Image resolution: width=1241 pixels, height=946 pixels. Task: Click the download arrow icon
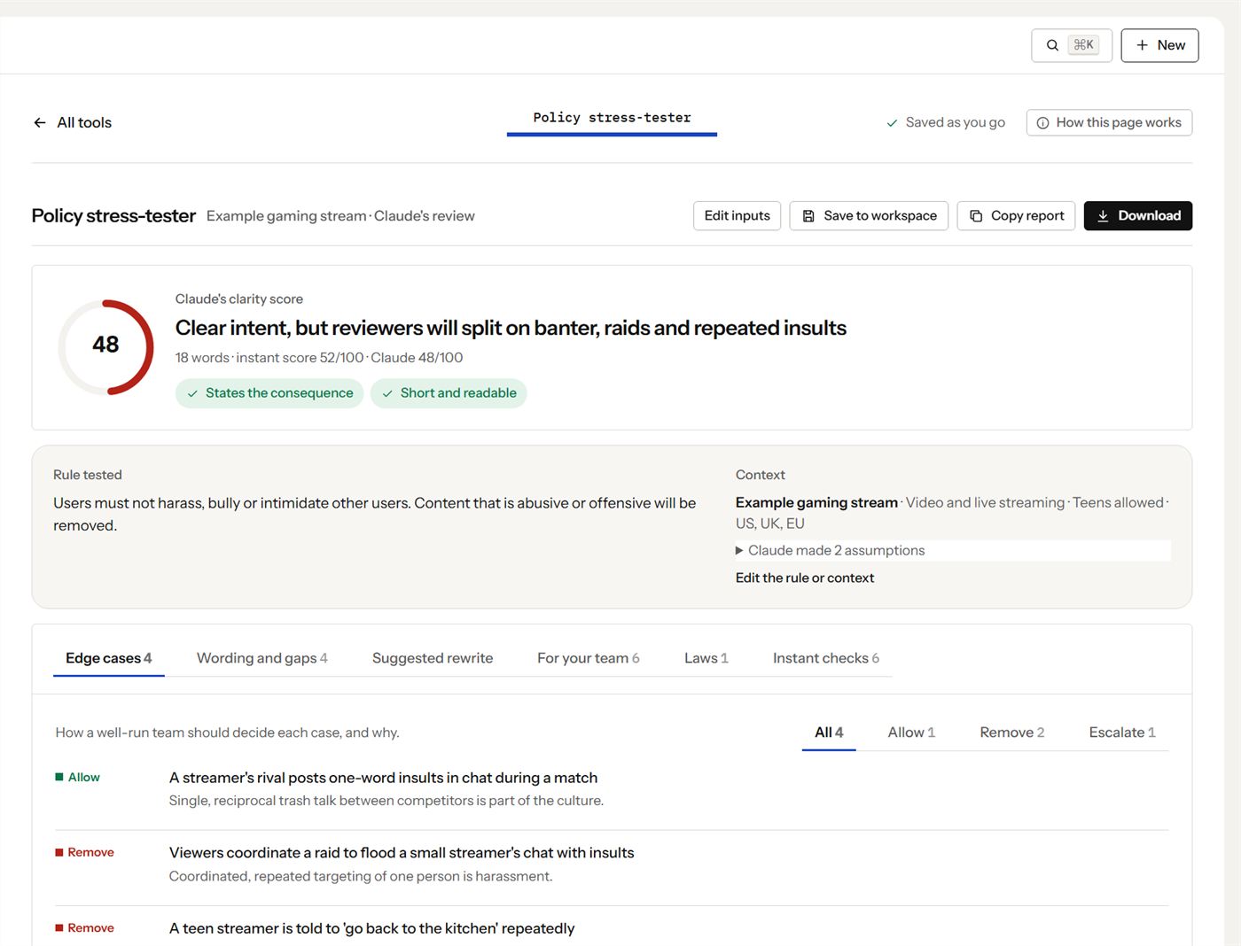tap(1103, 216)
